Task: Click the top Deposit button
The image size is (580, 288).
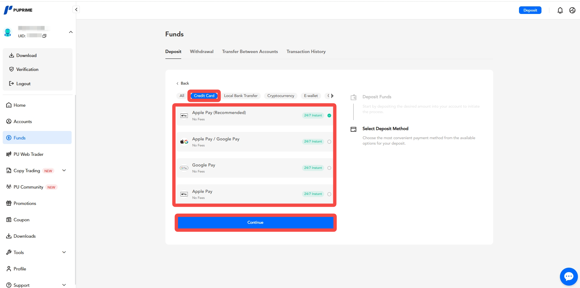Action: (530, 10)
